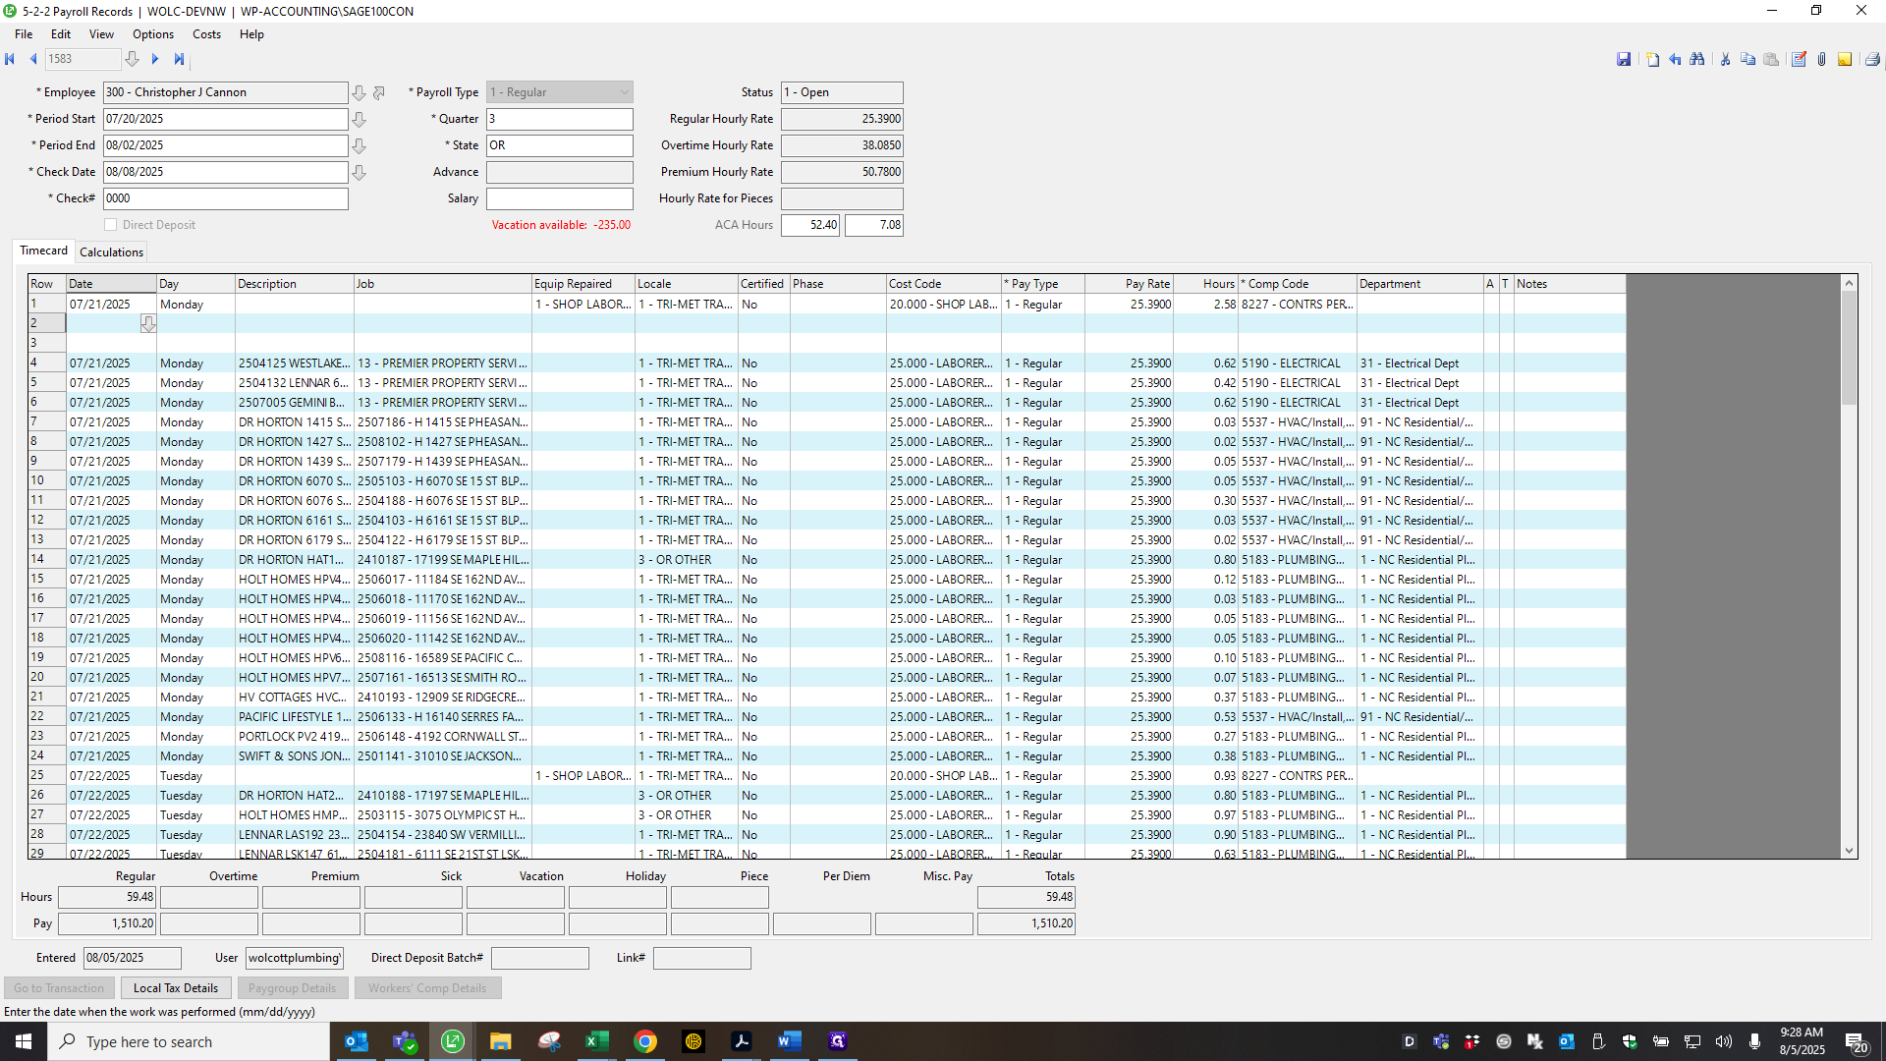This screenshot has width=1886, height=1061.
Task: Go to the first payroll record
Action: click(x=10, y=59)
